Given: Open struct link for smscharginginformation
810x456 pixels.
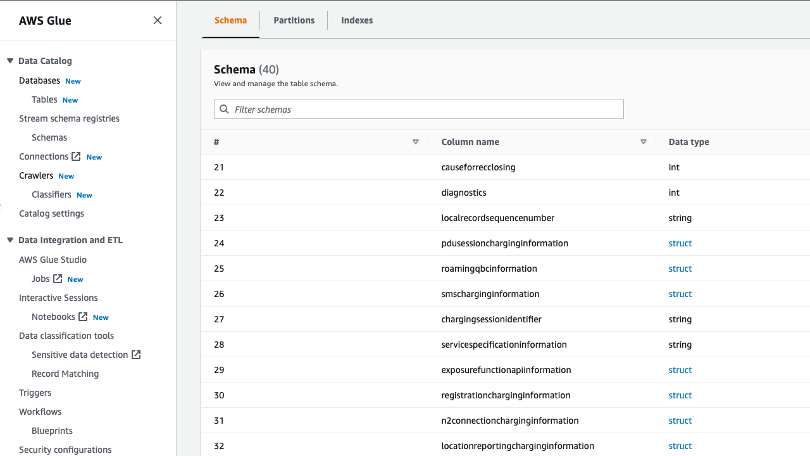Looking at the screenshot, I should pyautogui.click(x=680, y=294).
